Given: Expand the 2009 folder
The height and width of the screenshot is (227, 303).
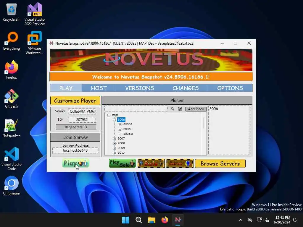Looking at the screenshot, I should (x=115, y=148).
